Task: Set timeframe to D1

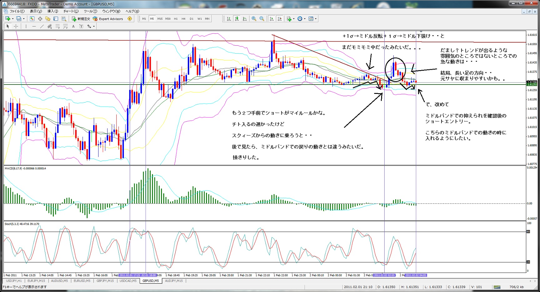Action: 191,19
